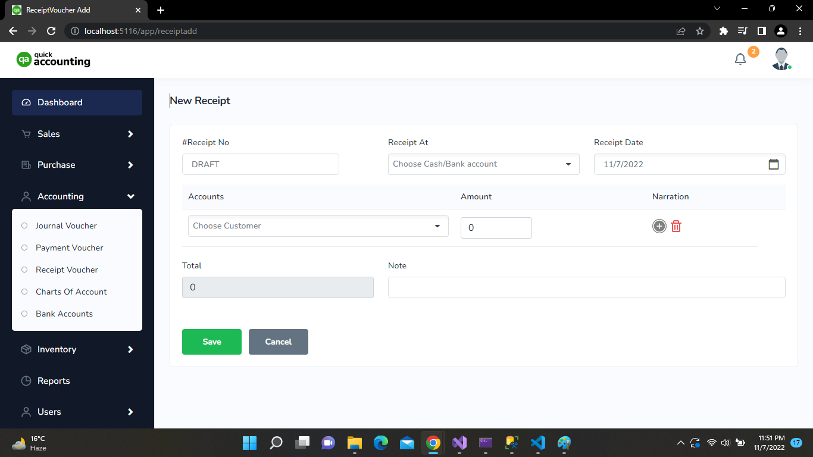Click the add row plus icon
This screenshot has height=457, width=813.
tap(659, 226)
